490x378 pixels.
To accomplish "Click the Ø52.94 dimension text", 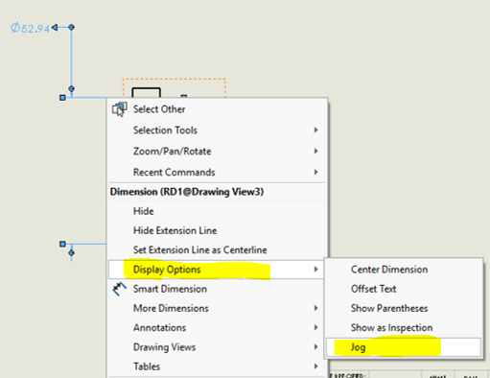I will click(x=30, y=28).
